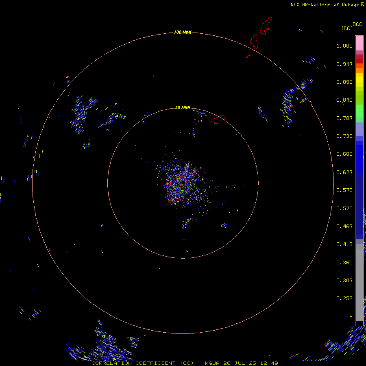Image resolution: width=366 pixels, height=366 pixels.
Task: Click the 12:49 timestamp
Action: (268, 363)
